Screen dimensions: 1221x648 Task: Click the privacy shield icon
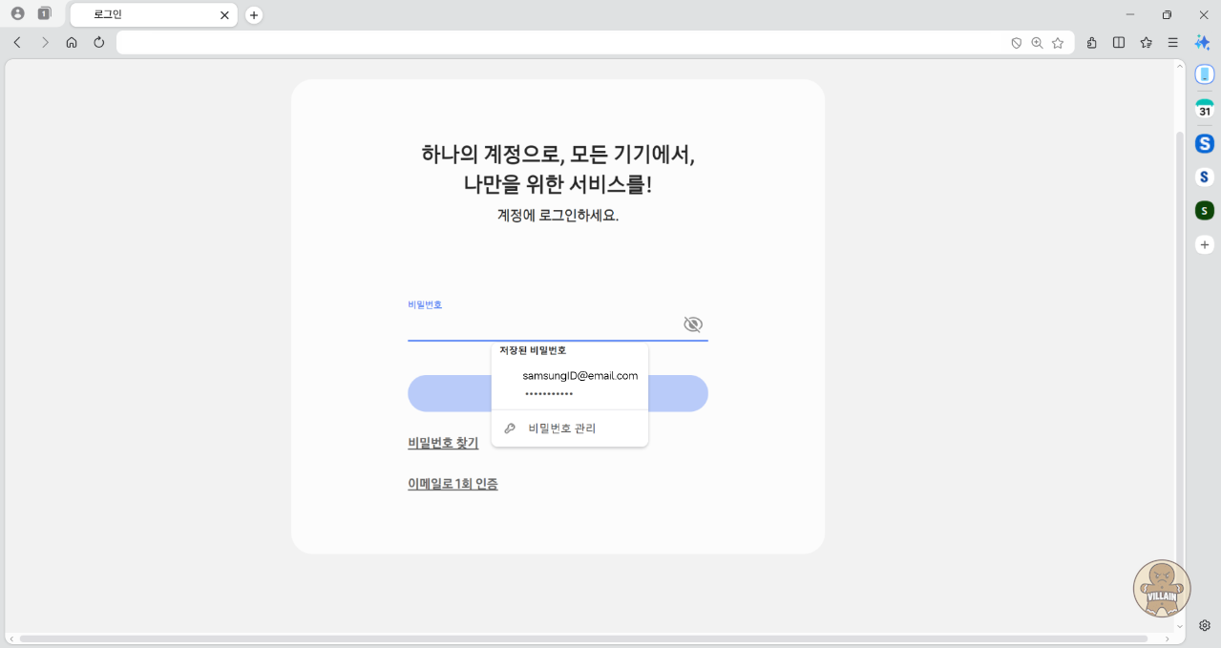point(1017,43)
